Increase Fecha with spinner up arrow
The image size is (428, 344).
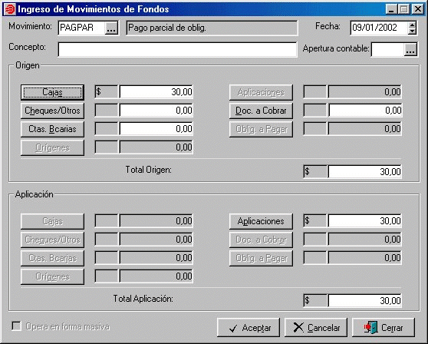pyautogui.click(x=412, y=25)
